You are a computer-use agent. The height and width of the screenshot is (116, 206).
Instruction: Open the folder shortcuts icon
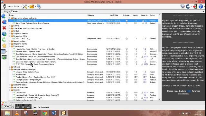pos(32,6)
